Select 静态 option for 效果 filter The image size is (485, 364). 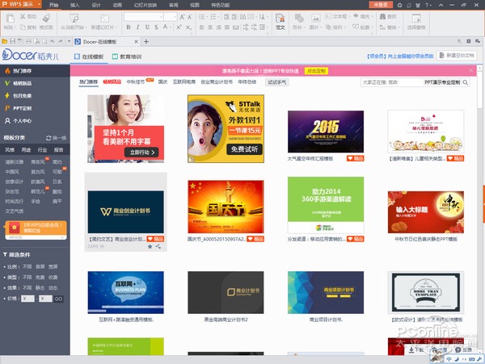[x=40, y=288]
